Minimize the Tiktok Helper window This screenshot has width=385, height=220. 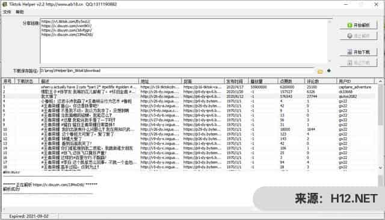click(x=346, y=4)
